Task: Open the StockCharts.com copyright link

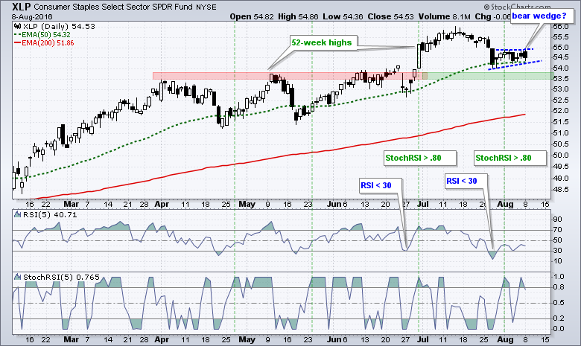Action: (517, 7)
